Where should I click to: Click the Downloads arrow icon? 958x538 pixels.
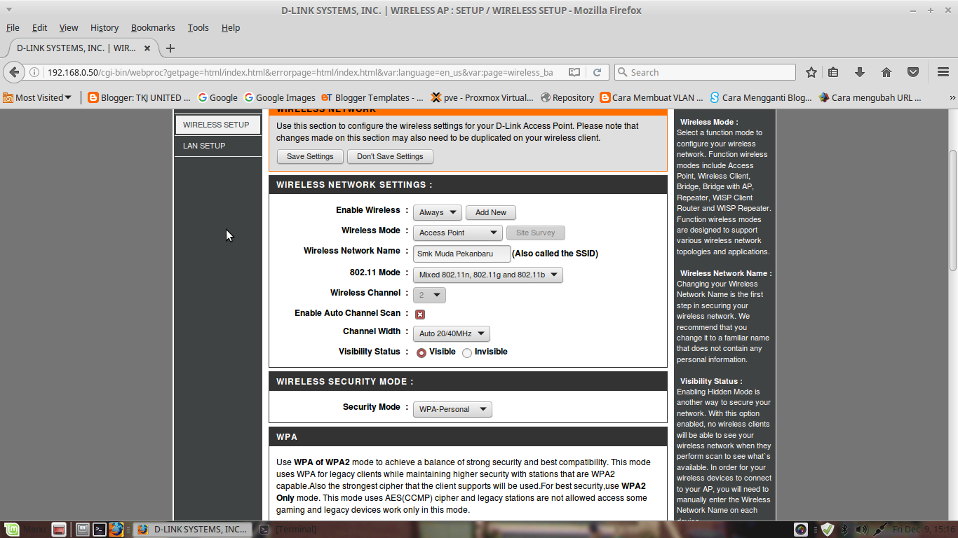(859, 71)
